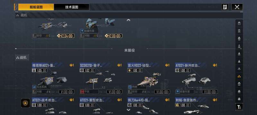This screenshot has height=115, width=257.
Task: Click the 干扰 red jamming tag icon
Action: point(82,92)
